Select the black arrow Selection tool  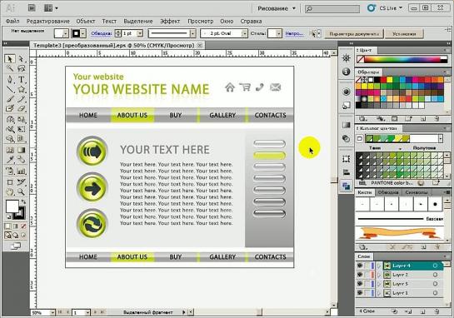[10, 59]
